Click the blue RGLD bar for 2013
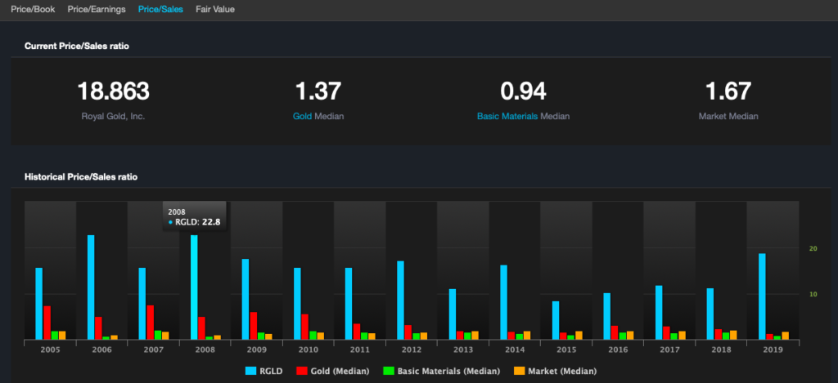Image resolution: width=838 pixels, height=383 pixels. [453, 314]
